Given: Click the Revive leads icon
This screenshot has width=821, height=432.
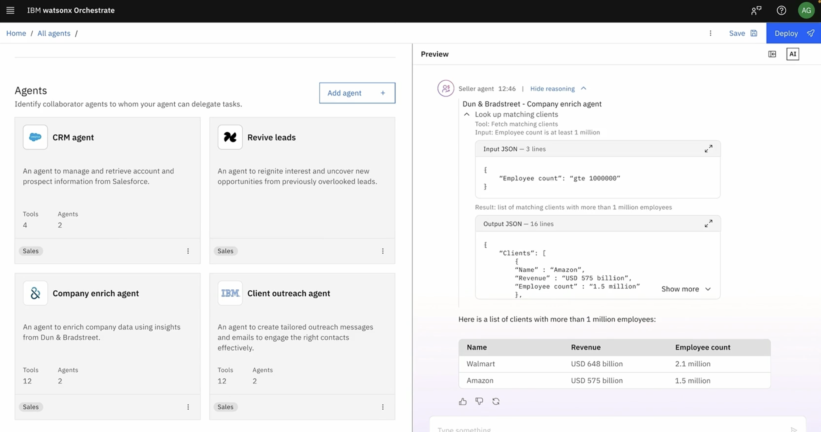Looking at the screenshot, I should click(230, 137).
